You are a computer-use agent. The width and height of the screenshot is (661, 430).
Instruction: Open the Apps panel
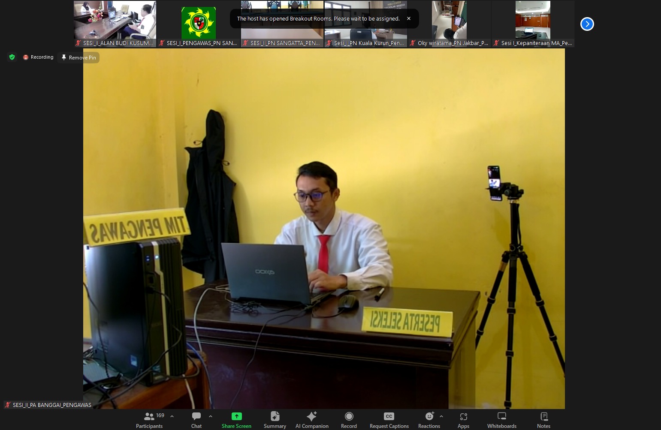click(x=463, y=420)
